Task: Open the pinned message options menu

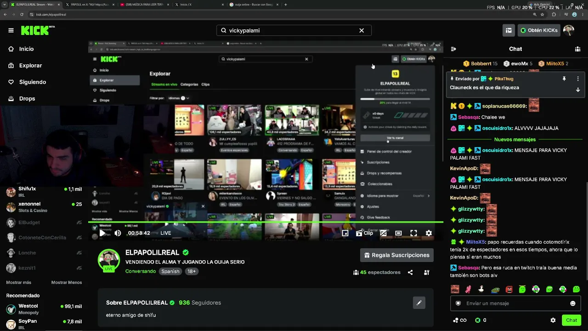Action: pos(578,79)
